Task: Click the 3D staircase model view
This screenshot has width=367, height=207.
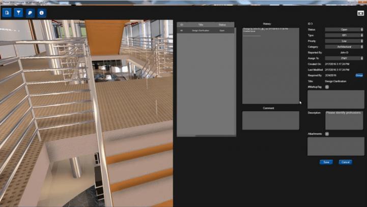Action: click(x=87, y=113)
